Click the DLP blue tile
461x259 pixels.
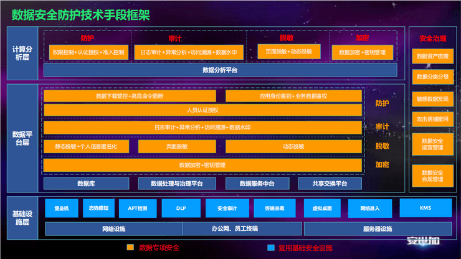[181, 208]
